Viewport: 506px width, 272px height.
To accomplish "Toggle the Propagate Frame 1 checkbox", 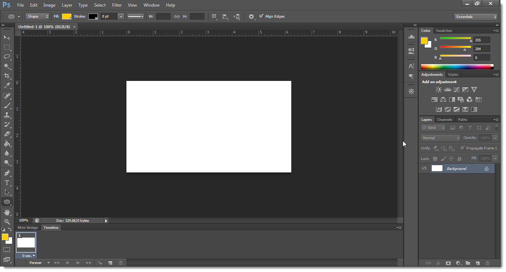I will 462,148.
